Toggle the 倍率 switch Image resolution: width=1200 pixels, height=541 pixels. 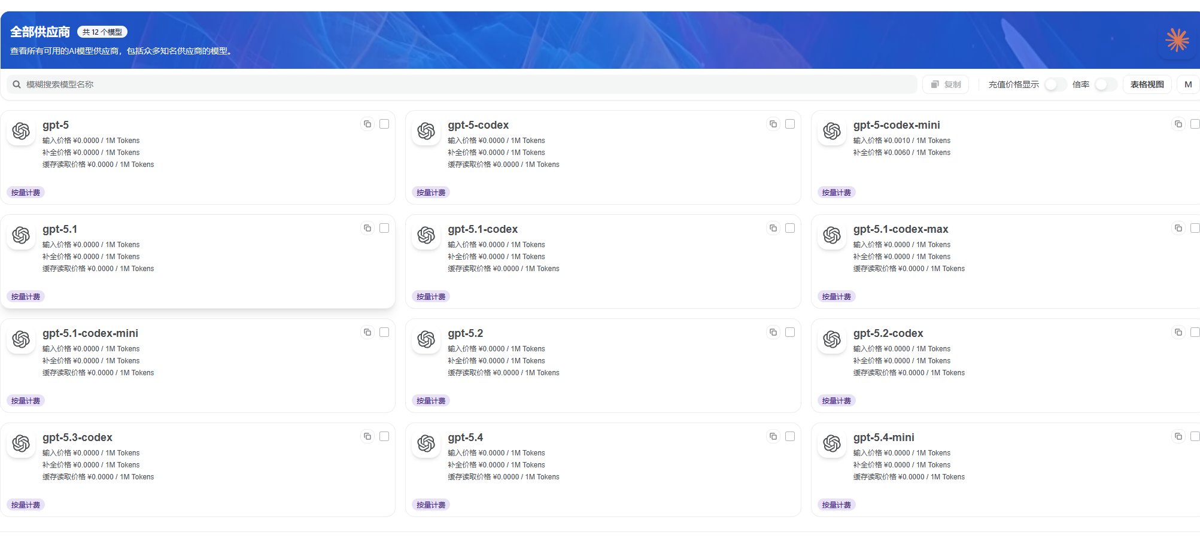(x=1106, y=84)
